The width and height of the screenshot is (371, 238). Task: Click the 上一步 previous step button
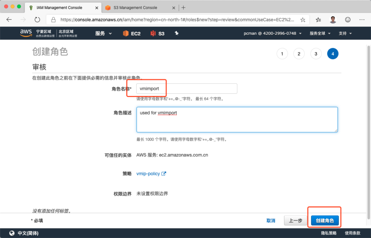tap(295, 221)
